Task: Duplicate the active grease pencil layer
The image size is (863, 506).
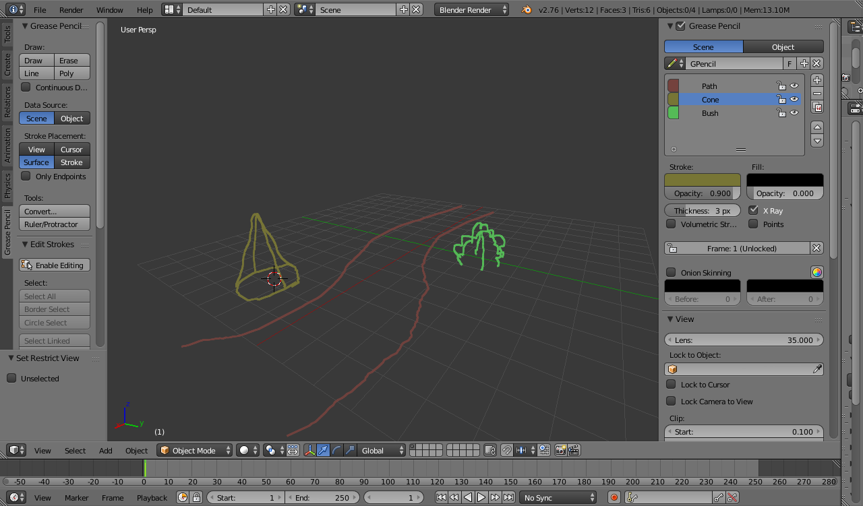Action: 817,107
